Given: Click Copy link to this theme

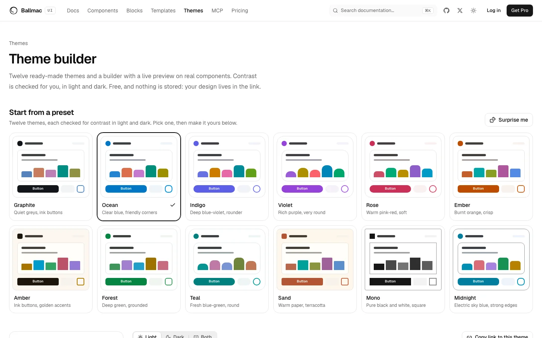Looking at the screenshot, I should pyautogui.click(x=497, y=335).
